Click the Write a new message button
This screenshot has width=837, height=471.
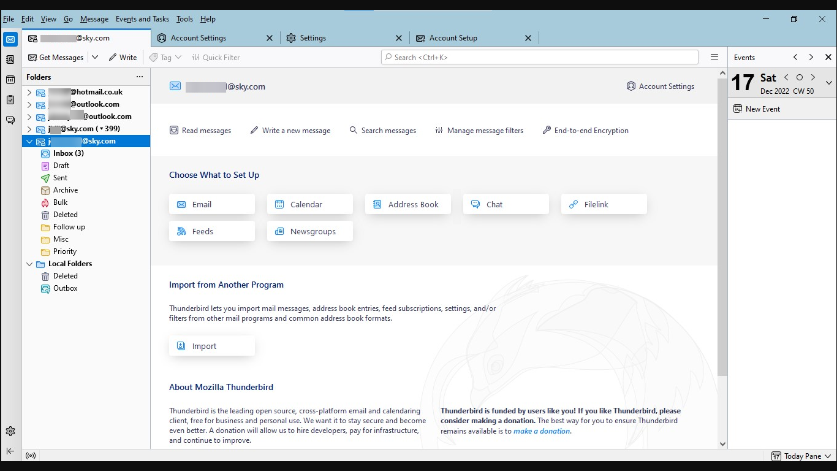pyautogui.click(x=290, y=130)
